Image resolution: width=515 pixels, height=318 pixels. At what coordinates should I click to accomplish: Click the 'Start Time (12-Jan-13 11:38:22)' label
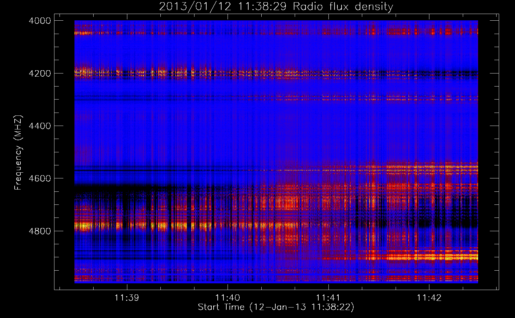[276, 307]
